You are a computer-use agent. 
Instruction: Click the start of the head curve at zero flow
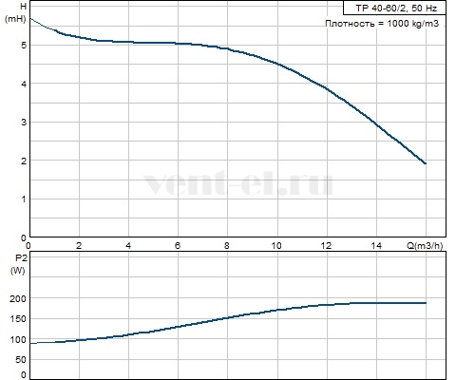pyautogui.click(x=30, y=18)
